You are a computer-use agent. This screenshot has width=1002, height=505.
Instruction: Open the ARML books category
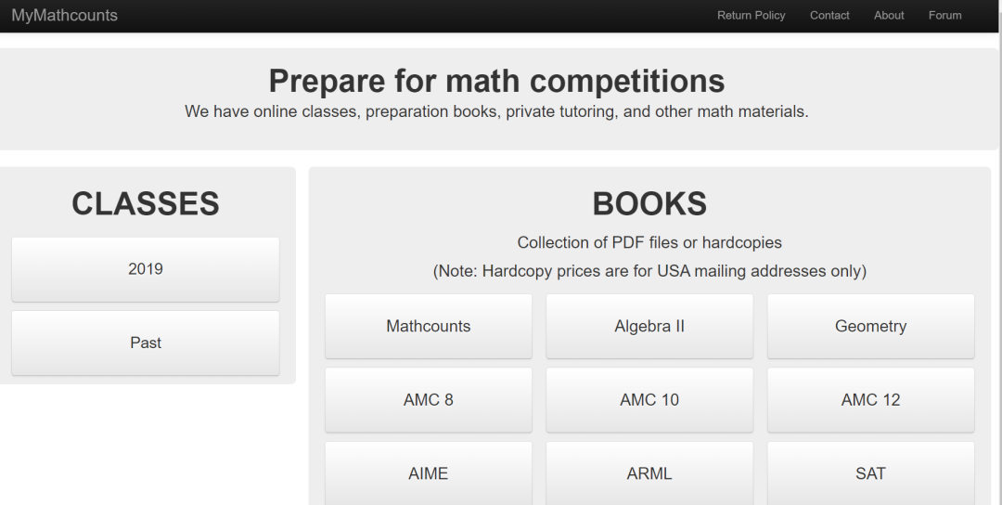pyautogui.click(x=649, y=473)
